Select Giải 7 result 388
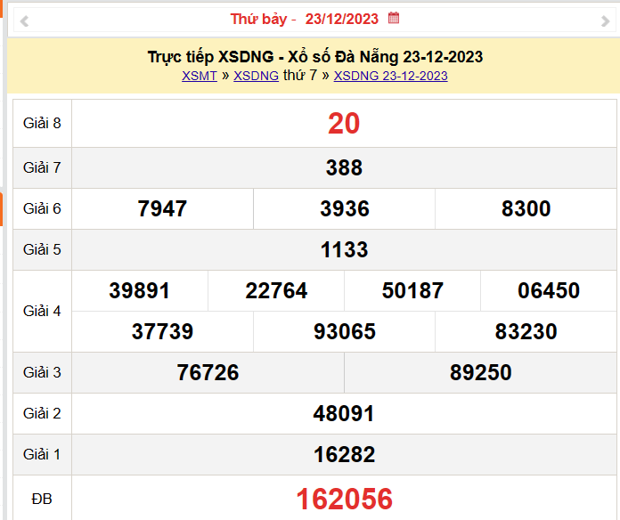 point(344,167)
